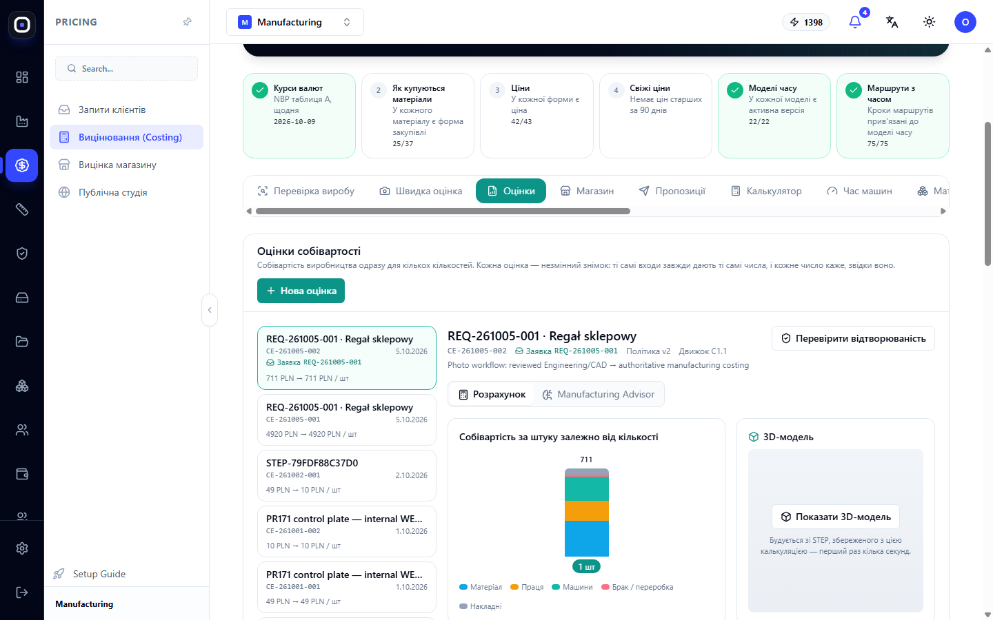This screenshot has height=620, width=993.
Task: Open the ruler measurement icon in left rail
Action: click(22, 209)
